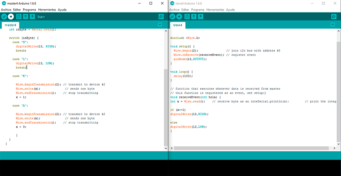Click "case 'A':" line in master4

click(20, 106)
